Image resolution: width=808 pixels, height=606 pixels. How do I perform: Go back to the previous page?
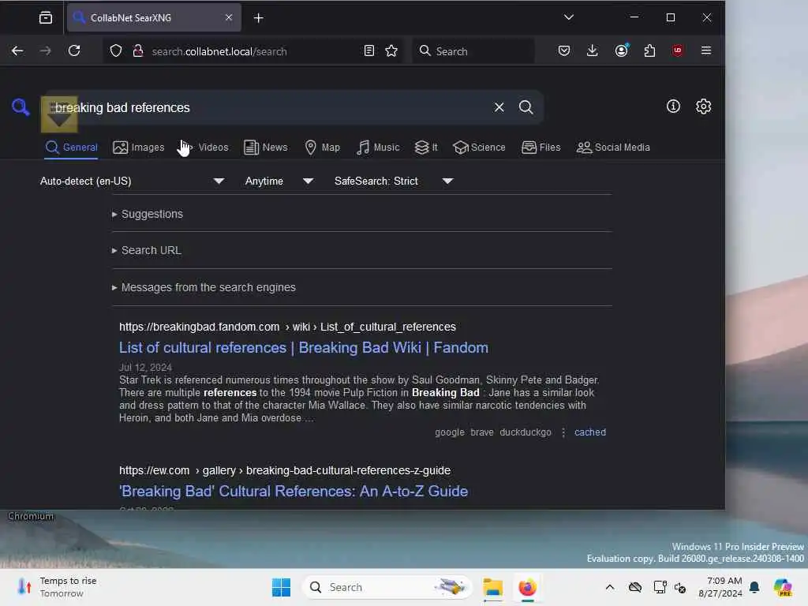coord(17,50)
